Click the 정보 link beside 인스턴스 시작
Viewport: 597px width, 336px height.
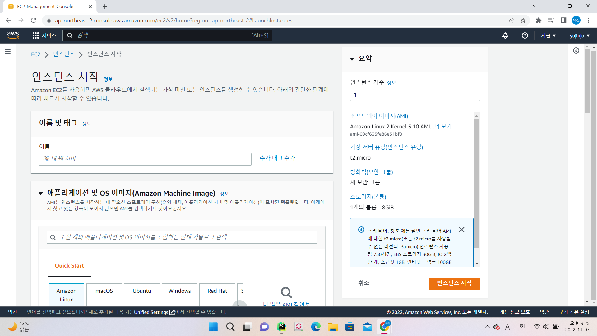point(108,79)
